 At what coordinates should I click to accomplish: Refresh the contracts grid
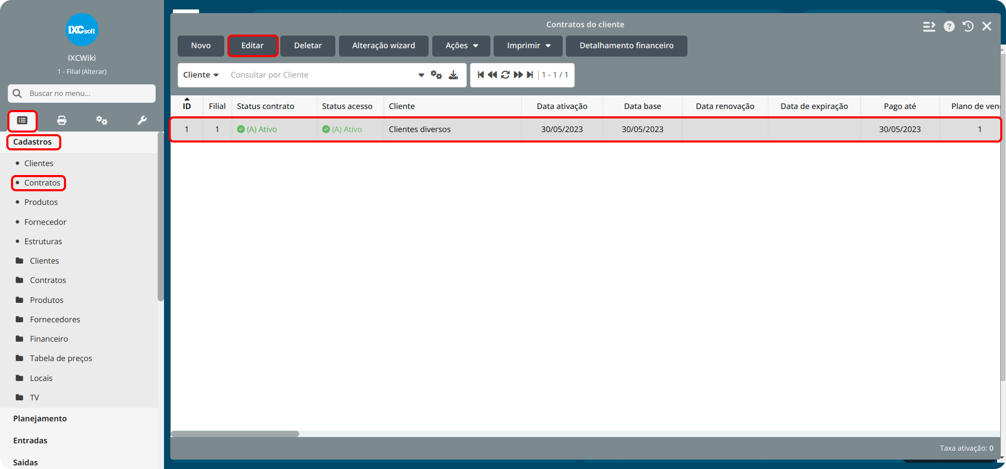tap(505, 75)
